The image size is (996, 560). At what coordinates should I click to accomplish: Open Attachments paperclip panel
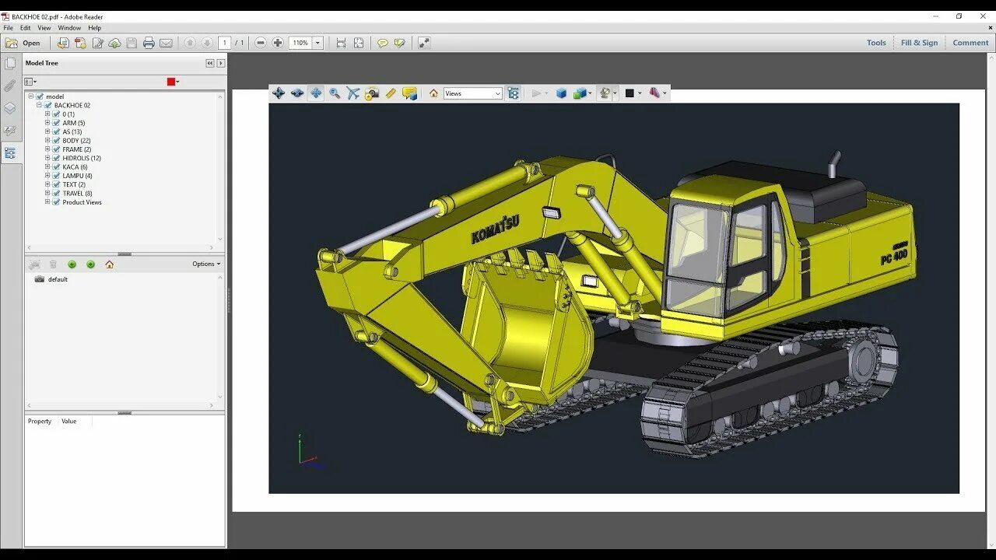coord(10,86)
